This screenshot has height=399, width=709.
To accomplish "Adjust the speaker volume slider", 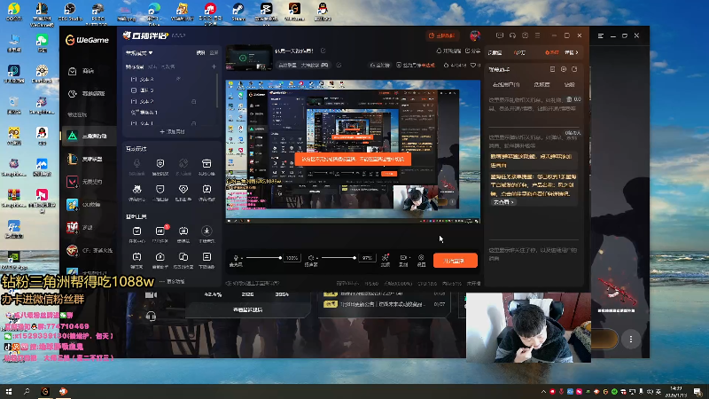I will pos(339,258).
